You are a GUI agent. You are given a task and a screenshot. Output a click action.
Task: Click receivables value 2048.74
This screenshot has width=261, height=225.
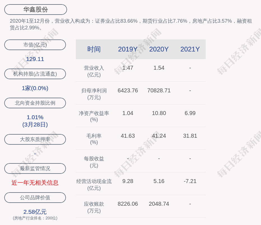point(159,204)
